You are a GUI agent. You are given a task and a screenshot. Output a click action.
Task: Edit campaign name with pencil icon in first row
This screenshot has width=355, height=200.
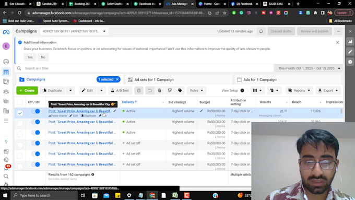tap(115, 111)
